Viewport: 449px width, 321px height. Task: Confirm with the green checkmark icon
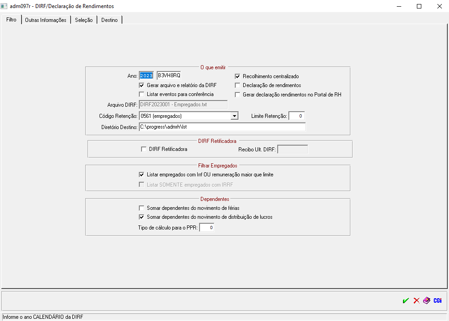coord(406,300)
